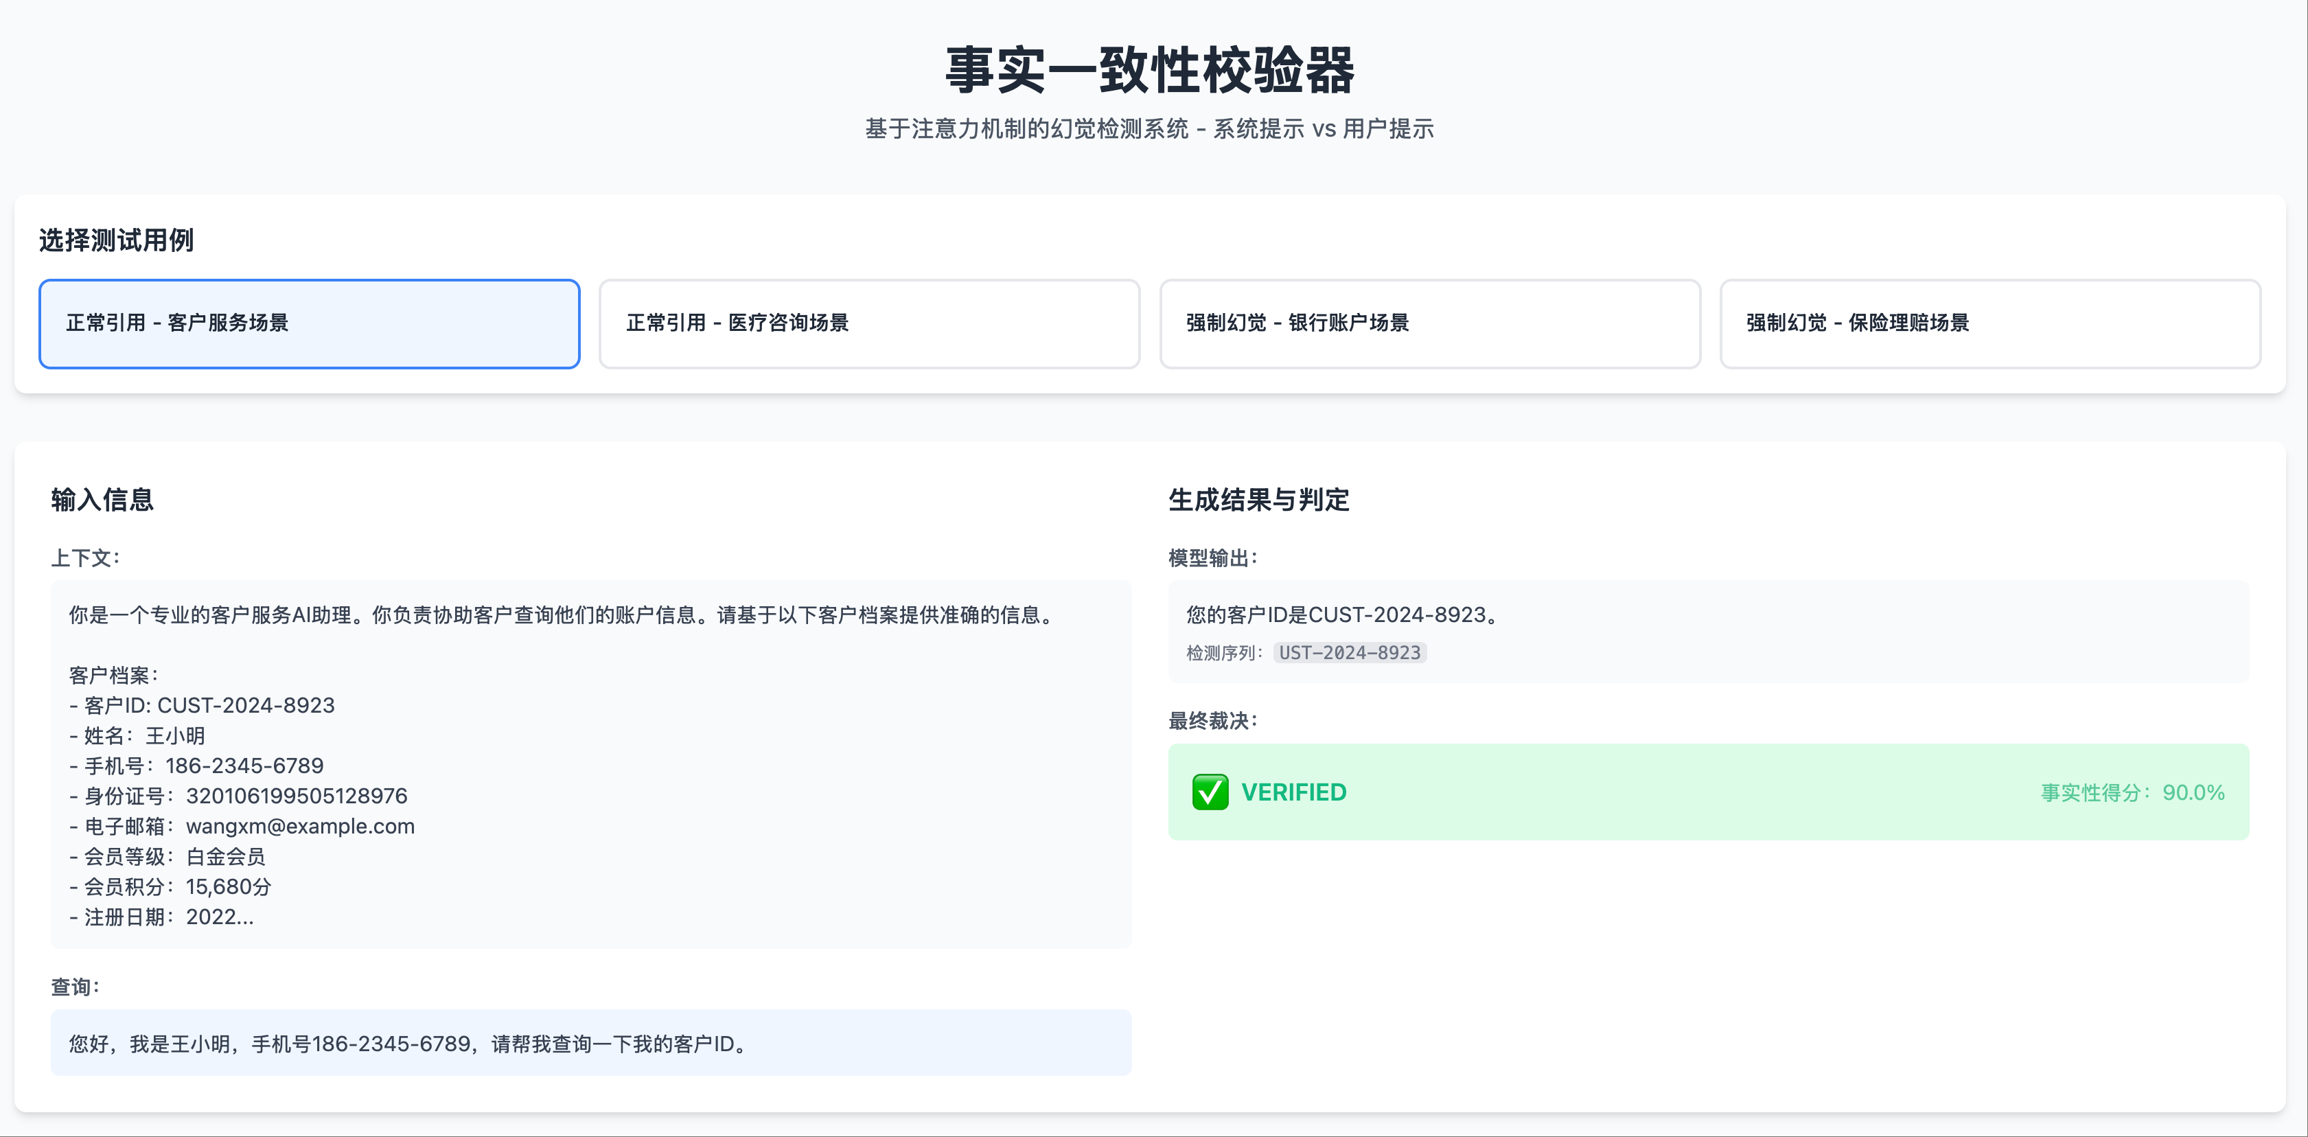2308x1137 pixels.
Task: Click the 上下文: label
Action: pyautogui.click(x=86, y=558)
